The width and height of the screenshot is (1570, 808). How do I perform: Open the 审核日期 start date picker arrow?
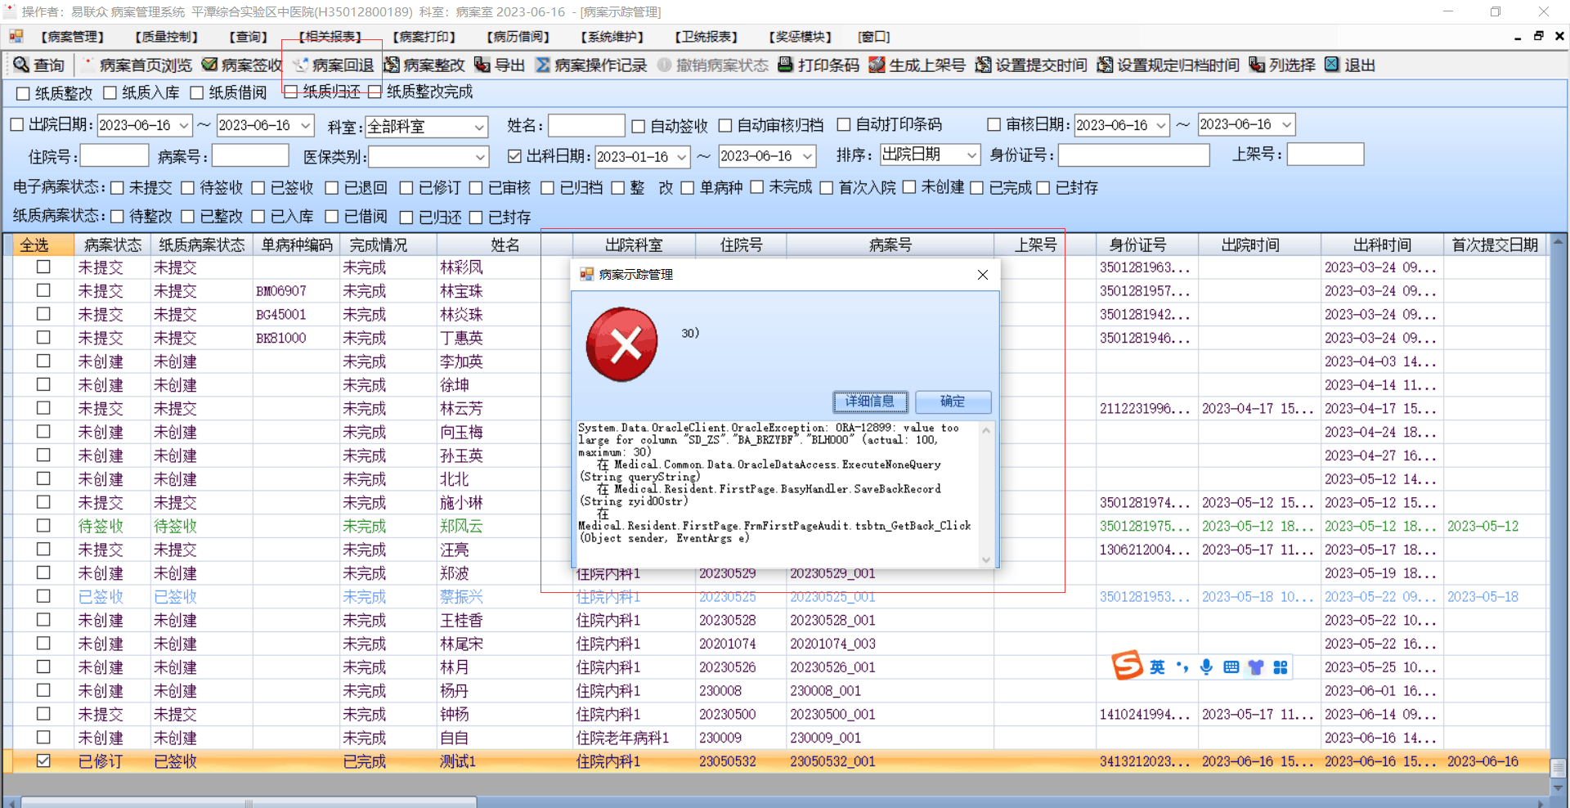pos(1161,125)
